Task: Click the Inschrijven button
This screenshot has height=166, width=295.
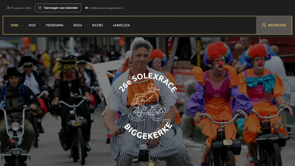Action: 274,25
